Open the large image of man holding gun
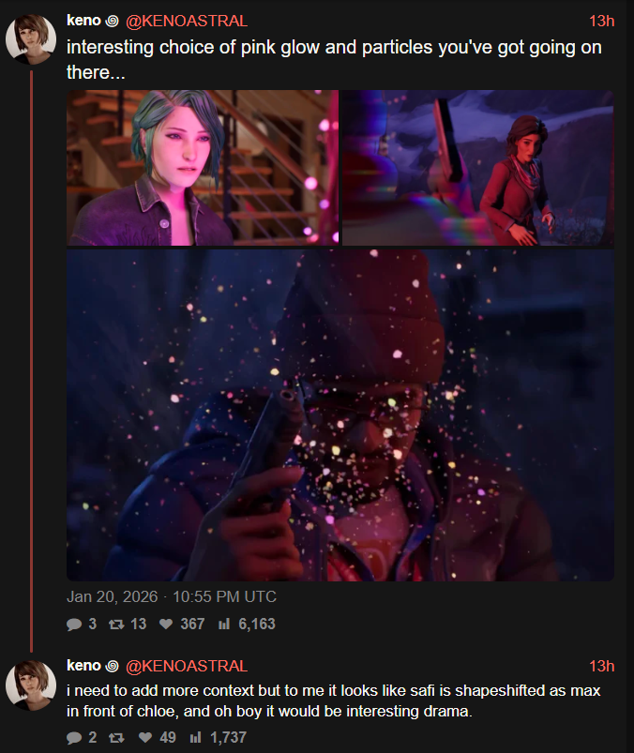 pyautogui.click(x=340, y=414)
